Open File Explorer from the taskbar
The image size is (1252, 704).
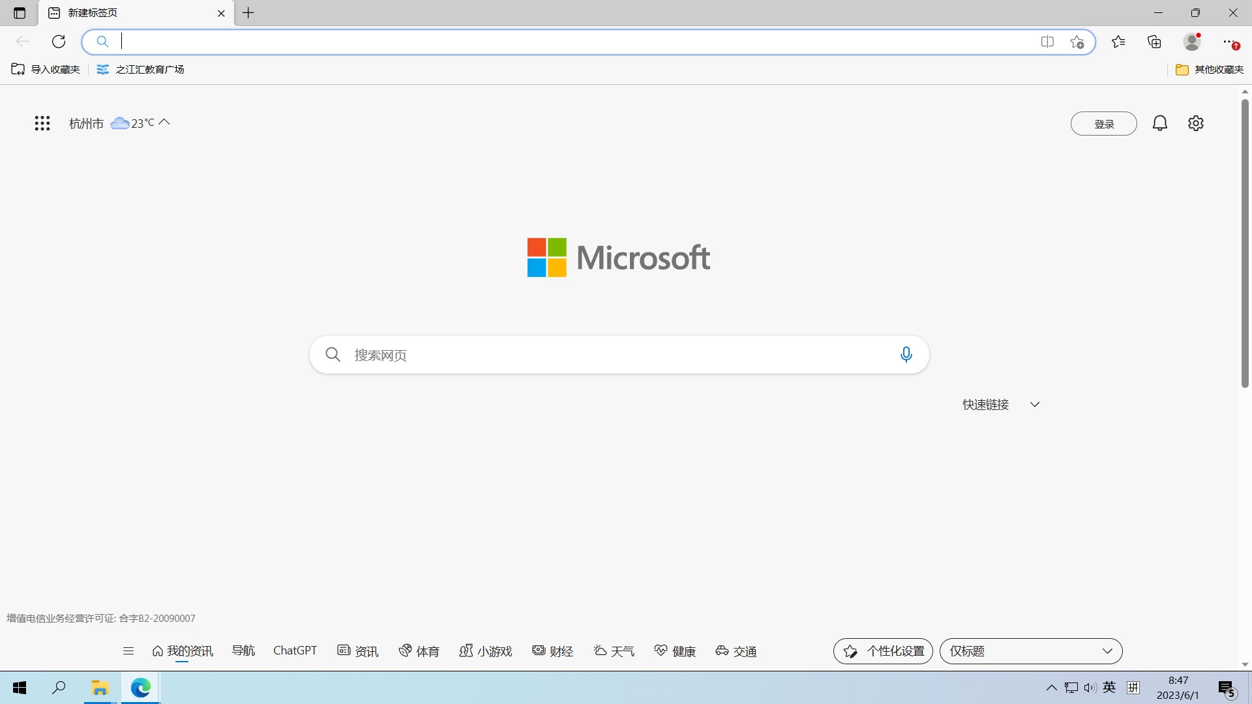click(100, 688)
